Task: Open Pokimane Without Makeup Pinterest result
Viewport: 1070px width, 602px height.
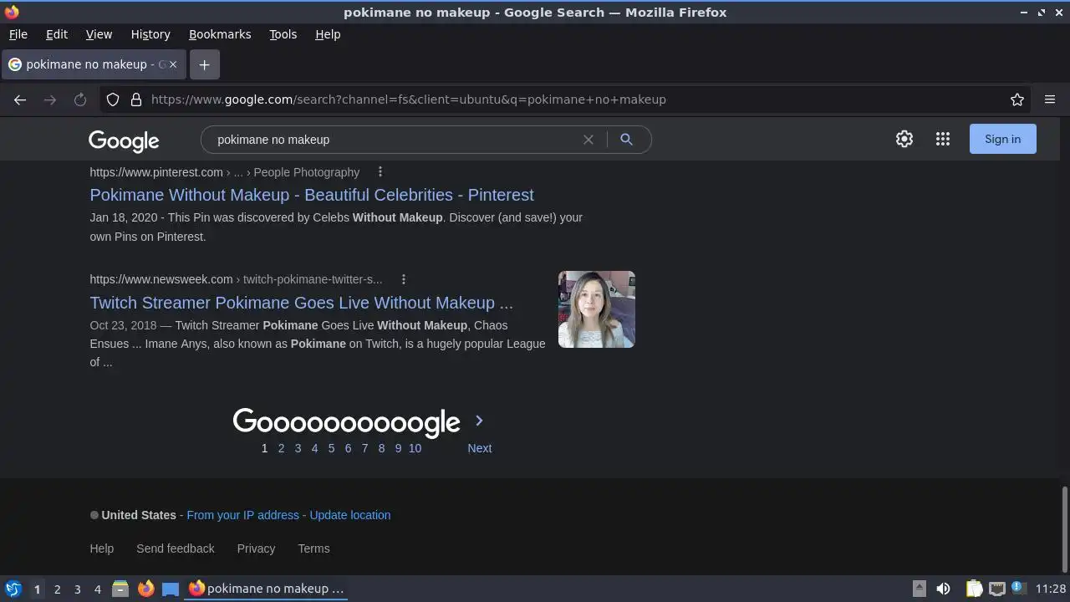Action: click(x=312, y=195)
